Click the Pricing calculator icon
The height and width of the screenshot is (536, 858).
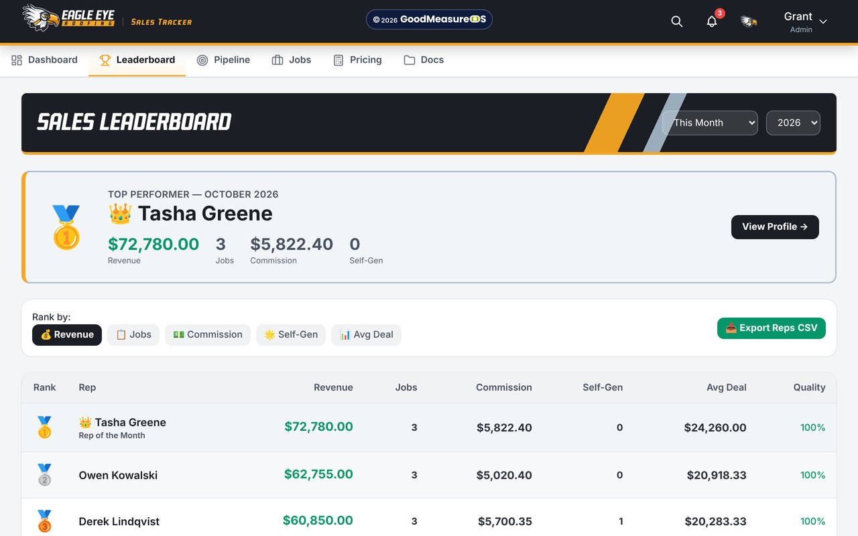(339, 60)
